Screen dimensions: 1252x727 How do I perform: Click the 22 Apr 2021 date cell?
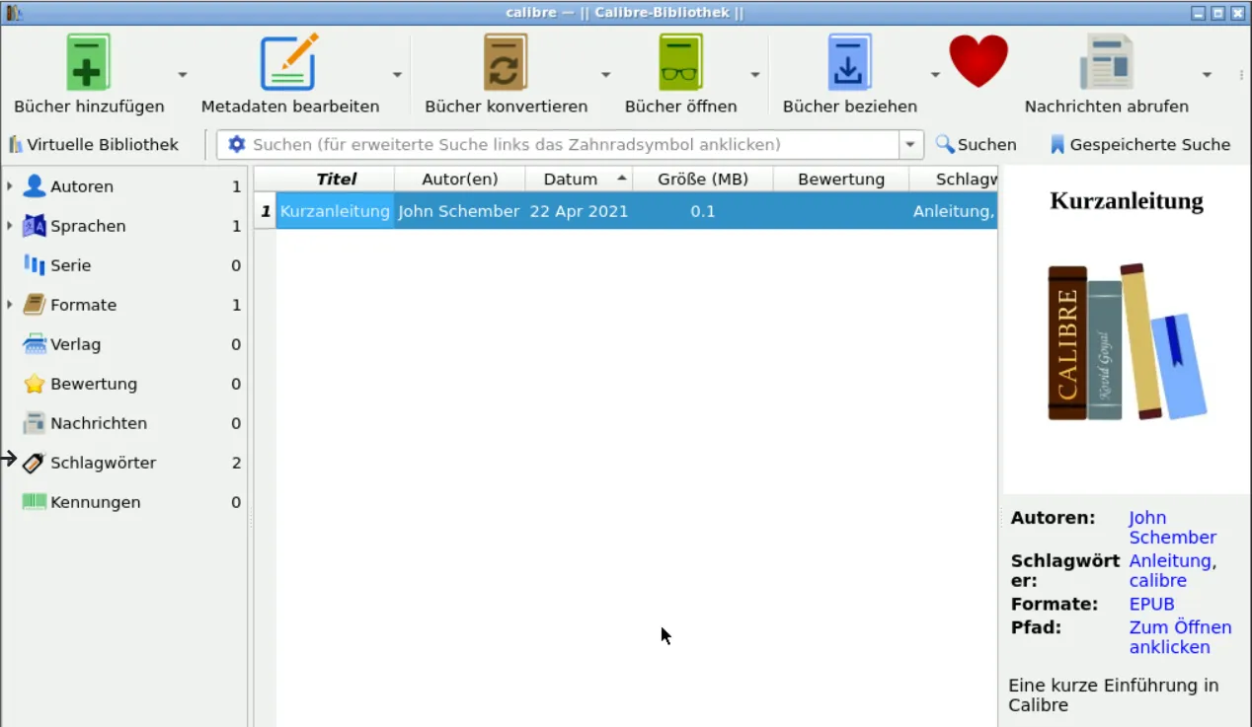click(579, 211)
